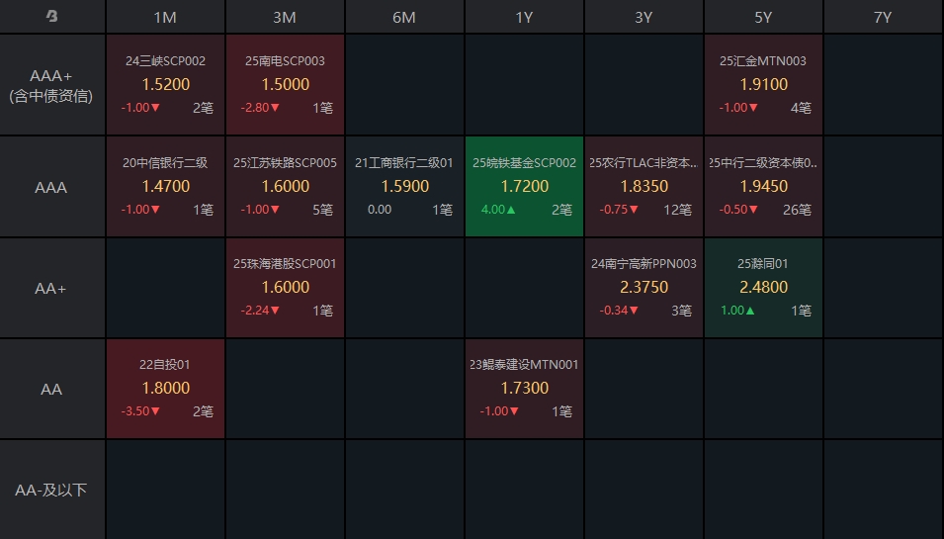The height and width of the screenshot is (539, 944).
Task: Select the AAA+ (含中债资信) rating row header
Action: (51, 85)
